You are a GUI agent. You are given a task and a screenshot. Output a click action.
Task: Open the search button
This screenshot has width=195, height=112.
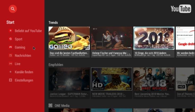coord(13,9)
